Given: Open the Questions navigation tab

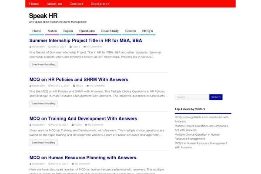Looking at the screenshot, I should tap(87, 31).
